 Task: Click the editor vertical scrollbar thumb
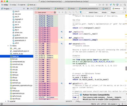(126, 68)
